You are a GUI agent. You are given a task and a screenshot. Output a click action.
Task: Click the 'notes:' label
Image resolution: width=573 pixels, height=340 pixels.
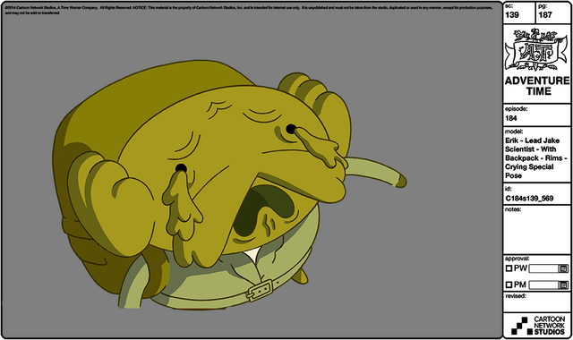coord(513,209)
